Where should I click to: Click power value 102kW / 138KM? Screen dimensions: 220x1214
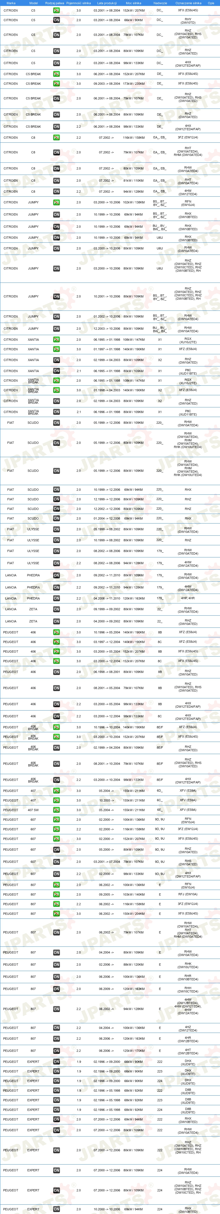pos(134,202)
